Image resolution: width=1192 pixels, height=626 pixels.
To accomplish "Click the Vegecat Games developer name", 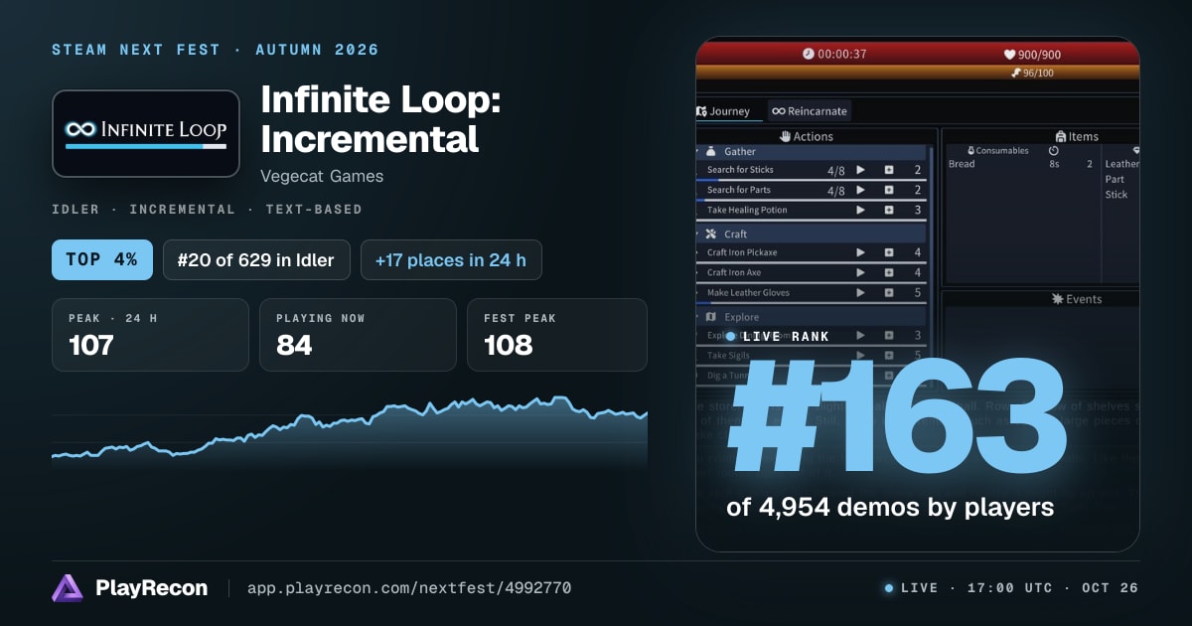I will (x=322, y=176).
